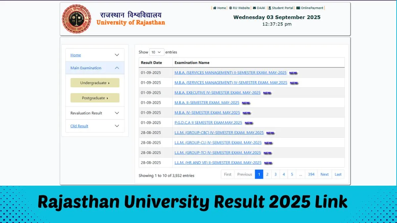Go to results page 2
This screenshot has height=223, width=397.
tap(267, 174)
